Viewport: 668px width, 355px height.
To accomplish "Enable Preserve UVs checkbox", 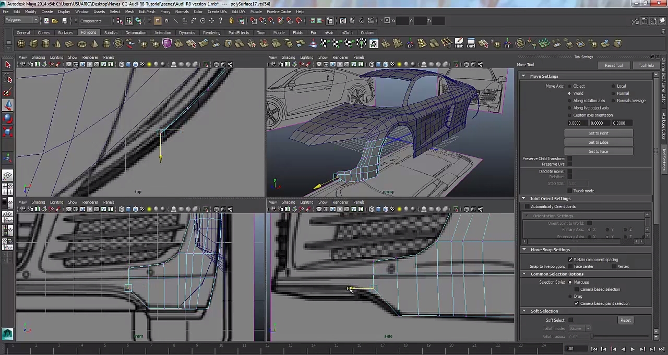I will coord(569,164).
